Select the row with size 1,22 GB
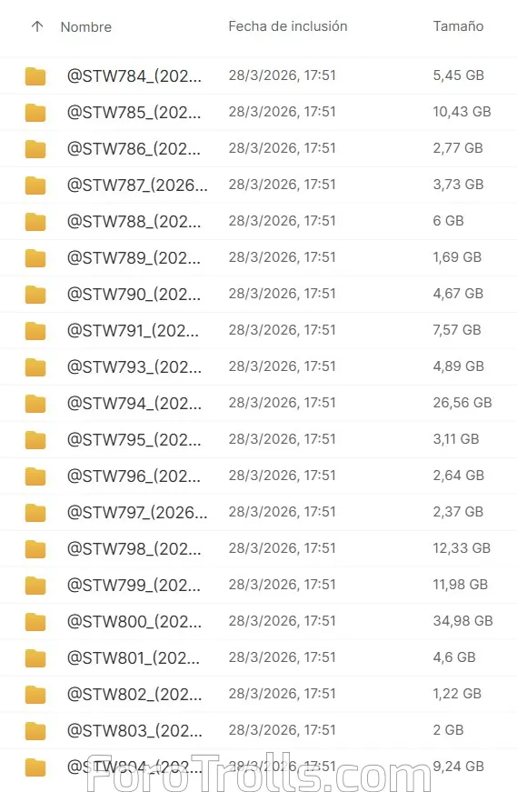The image size is (517, 792). tap(258, 694)
